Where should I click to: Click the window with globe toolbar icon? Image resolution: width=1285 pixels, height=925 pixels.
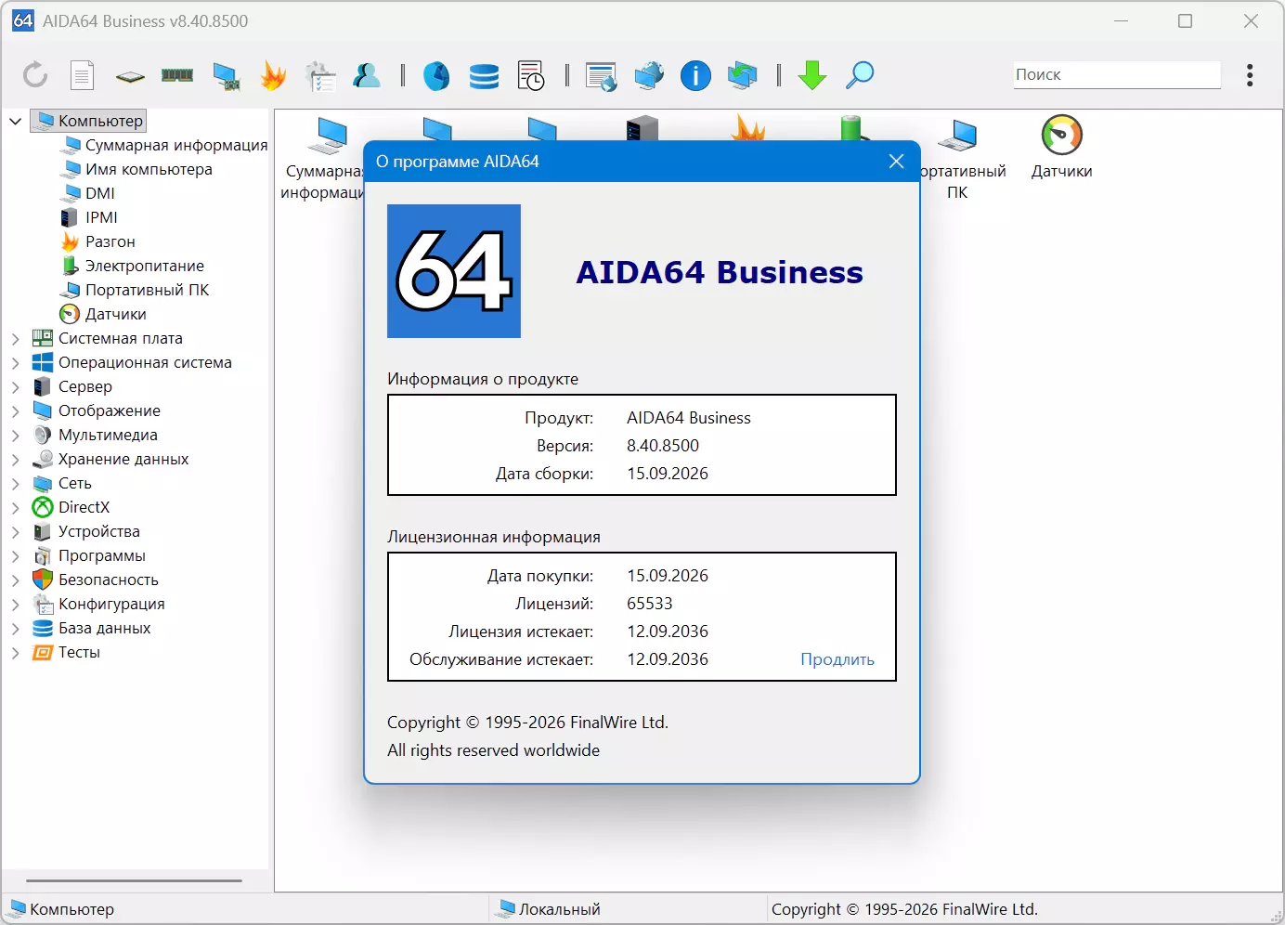[602, 76]
